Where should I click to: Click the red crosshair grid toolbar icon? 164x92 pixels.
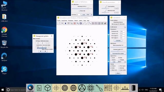pos(75,23)
